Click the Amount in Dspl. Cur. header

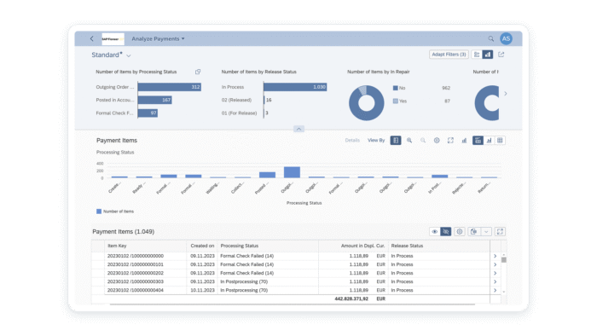pos(353,246)
